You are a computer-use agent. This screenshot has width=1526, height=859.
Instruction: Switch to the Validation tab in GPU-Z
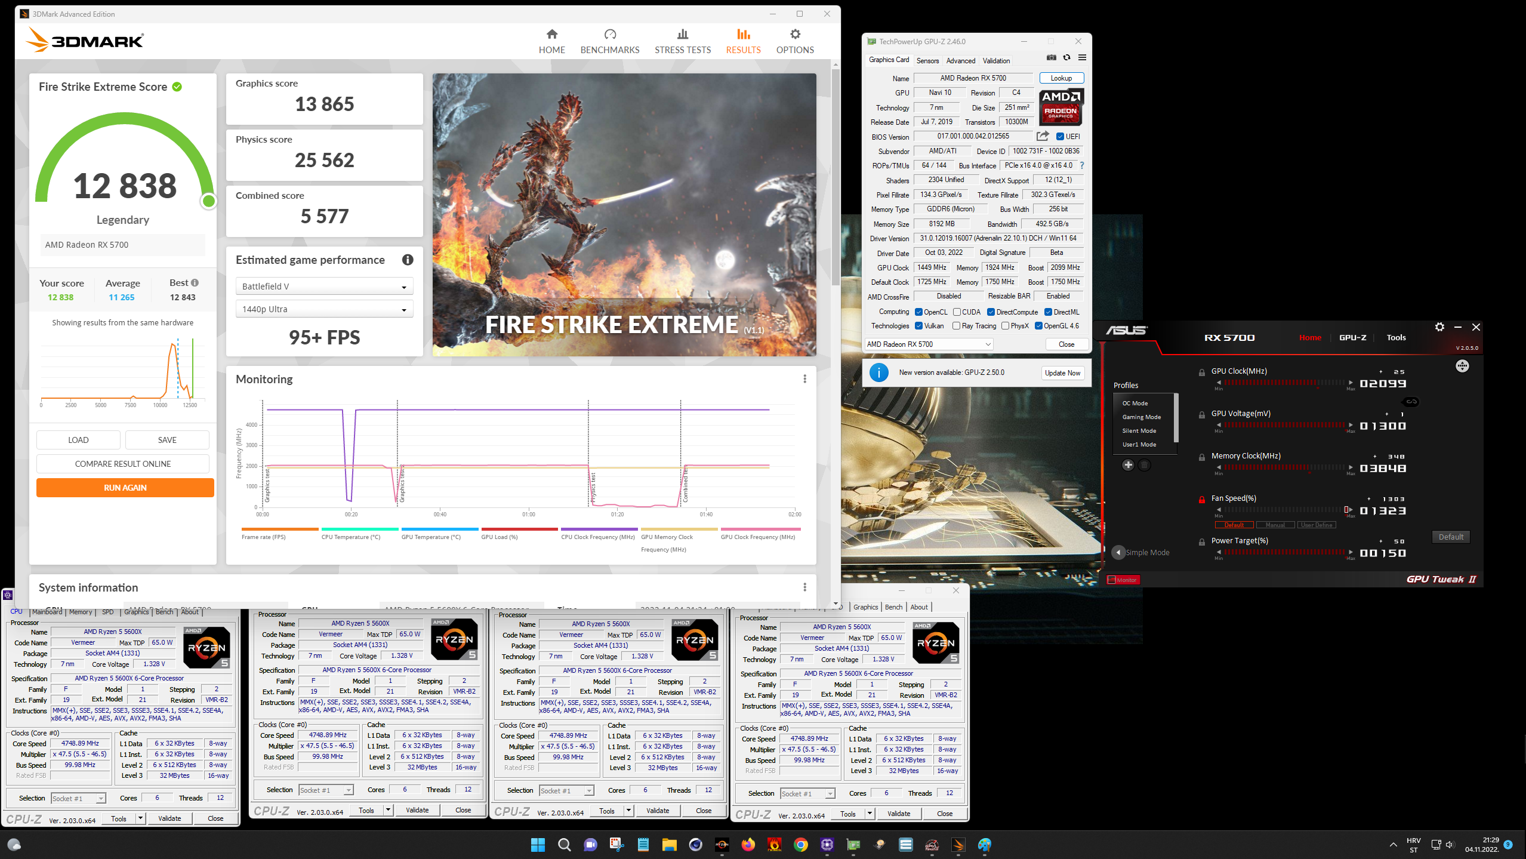996,60
